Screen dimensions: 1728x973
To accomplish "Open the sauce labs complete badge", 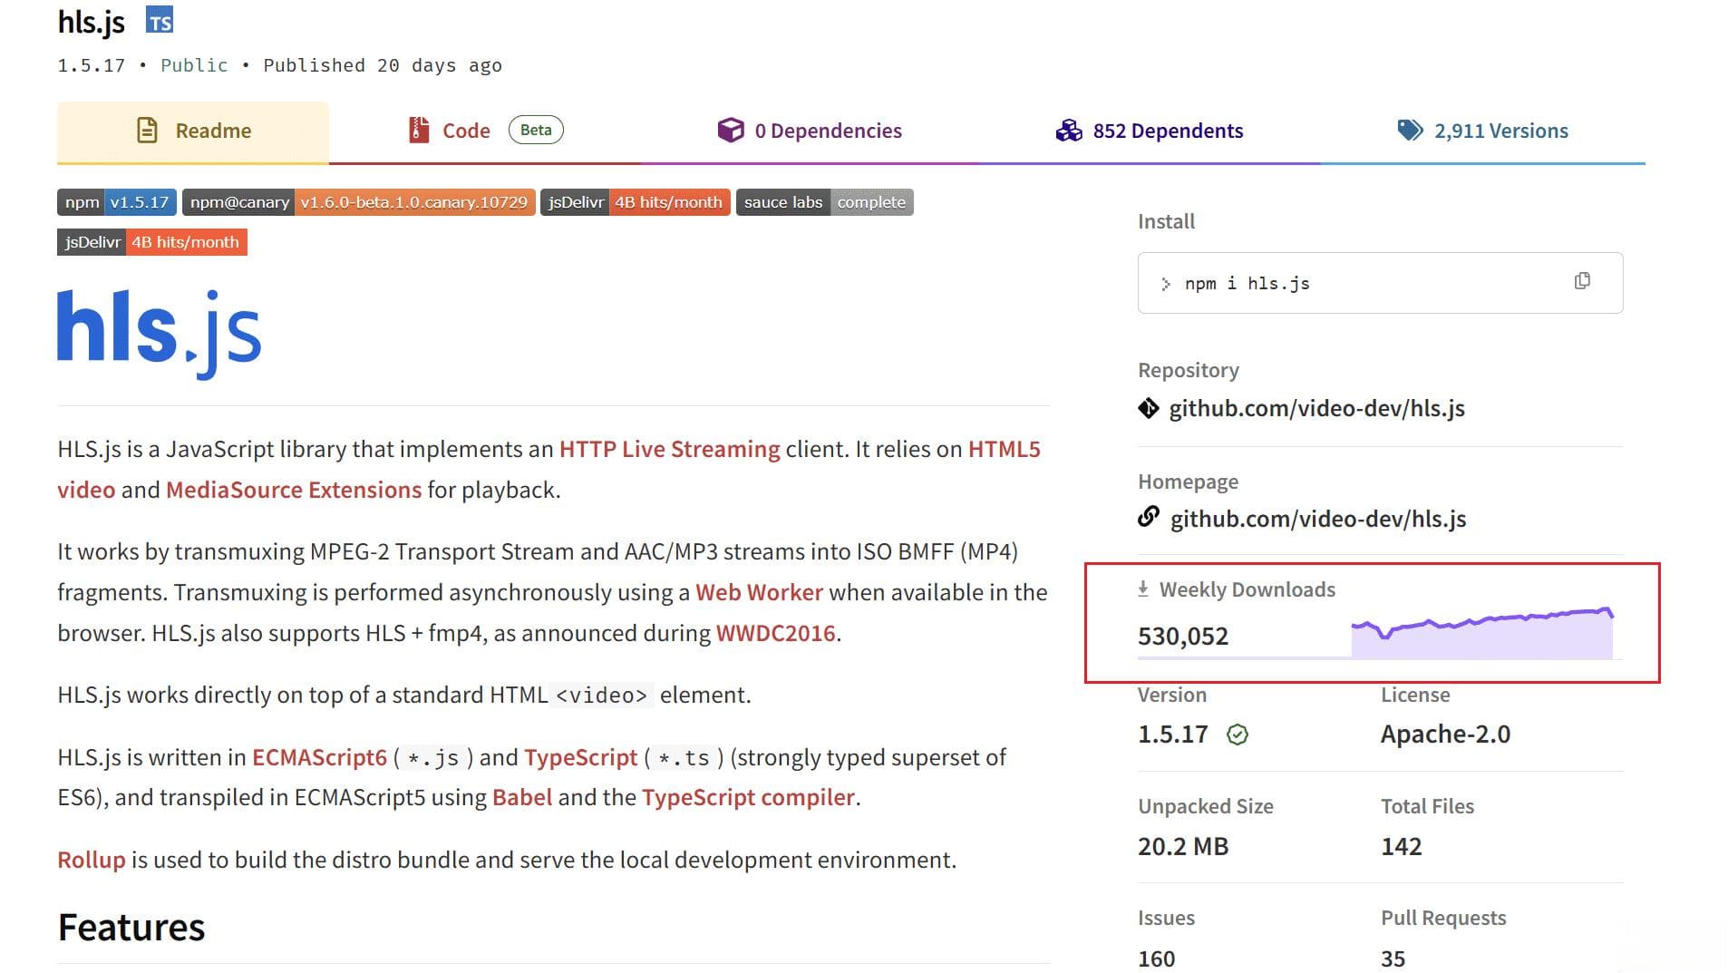I will pos(825,202).
